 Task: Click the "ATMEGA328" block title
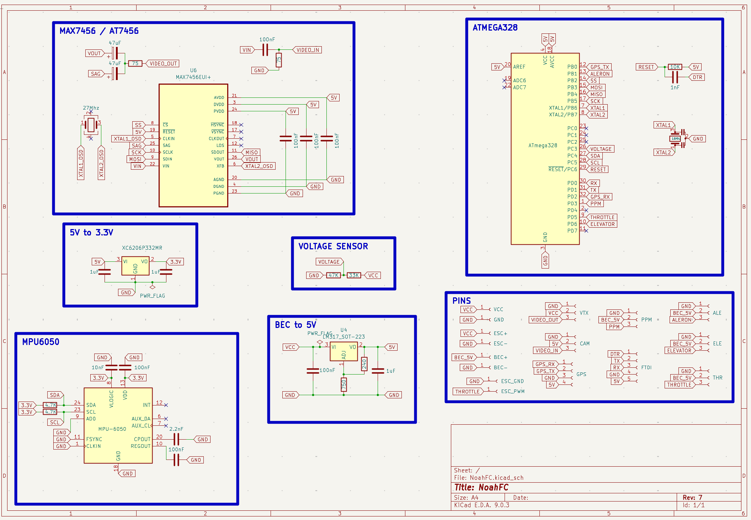pos(495,27)
